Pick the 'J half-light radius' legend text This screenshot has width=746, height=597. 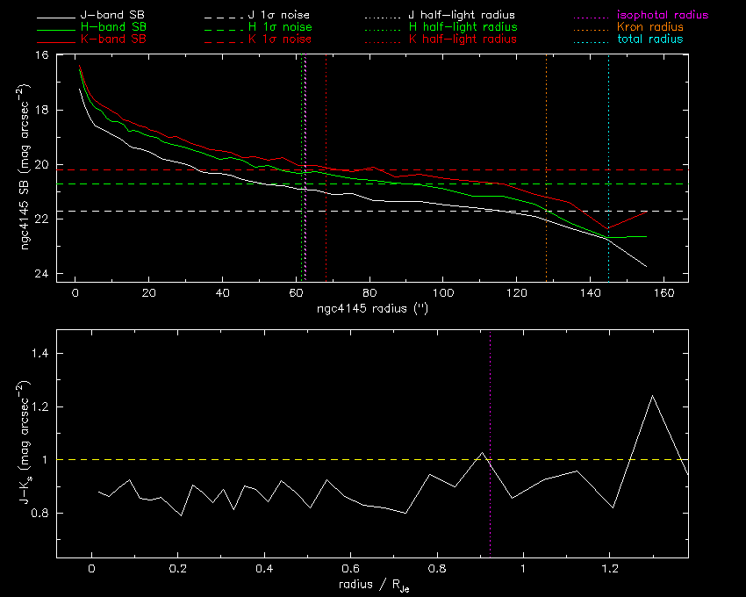[x=462, y=16]
